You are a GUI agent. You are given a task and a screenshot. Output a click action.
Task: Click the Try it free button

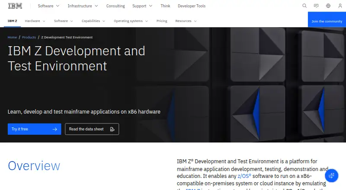(35, 129)
